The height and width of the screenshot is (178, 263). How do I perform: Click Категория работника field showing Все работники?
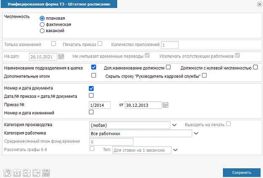coord(141,133)
